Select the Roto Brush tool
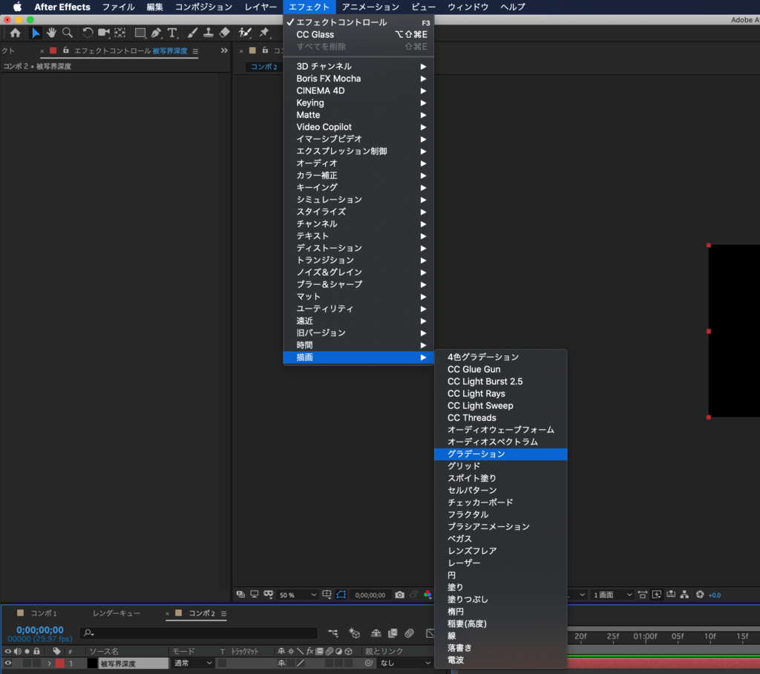The height and width of the screenshot is (674, 760). [x=245, y=33]
